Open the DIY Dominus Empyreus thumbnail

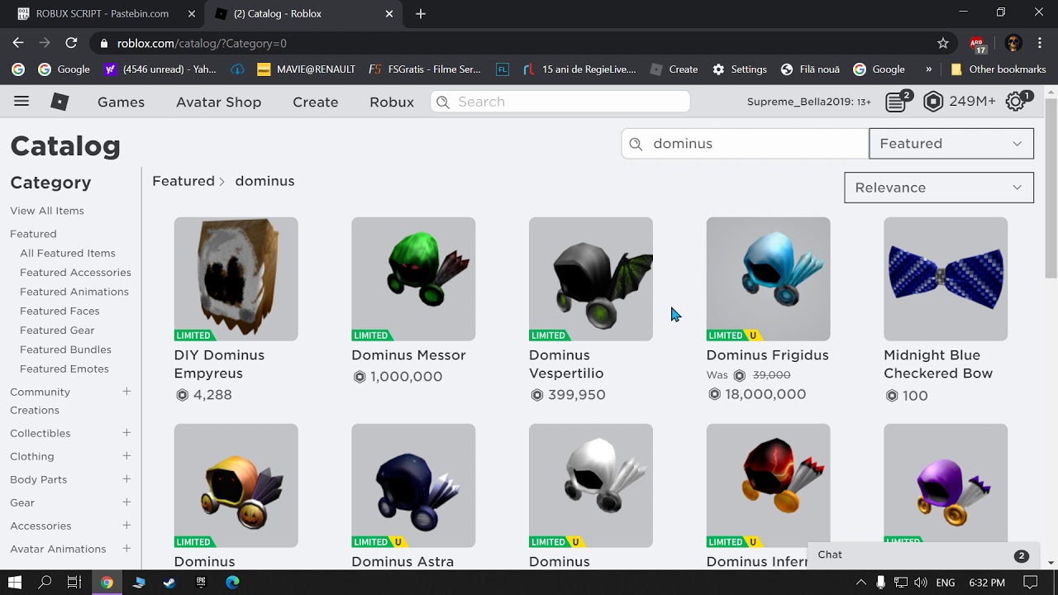236,279
